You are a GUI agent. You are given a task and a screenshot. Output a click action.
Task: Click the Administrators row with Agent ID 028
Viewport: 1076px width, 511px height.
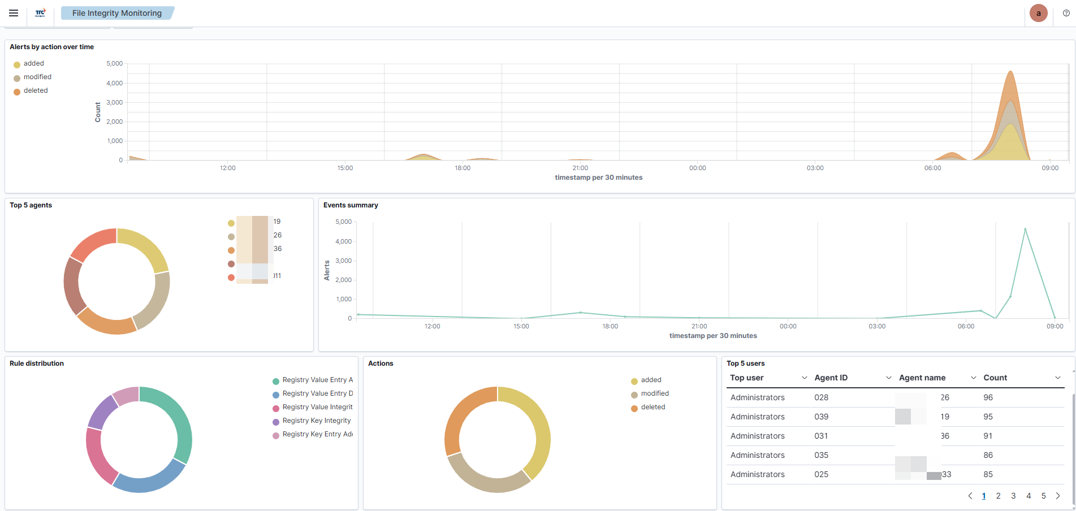click(x=757, y=397)
